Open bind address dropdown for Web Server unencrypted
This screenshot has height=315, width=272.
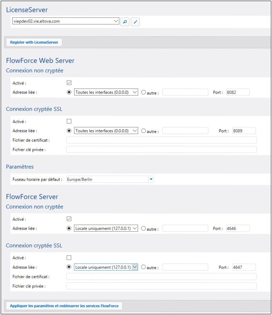pos(106,92)
